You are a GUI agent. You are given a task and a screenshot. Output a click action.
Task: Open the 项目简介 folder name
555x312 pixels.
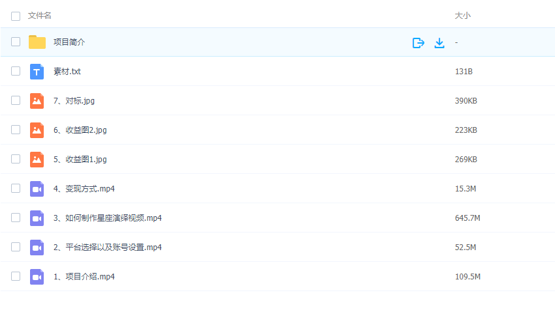[69, 42]
